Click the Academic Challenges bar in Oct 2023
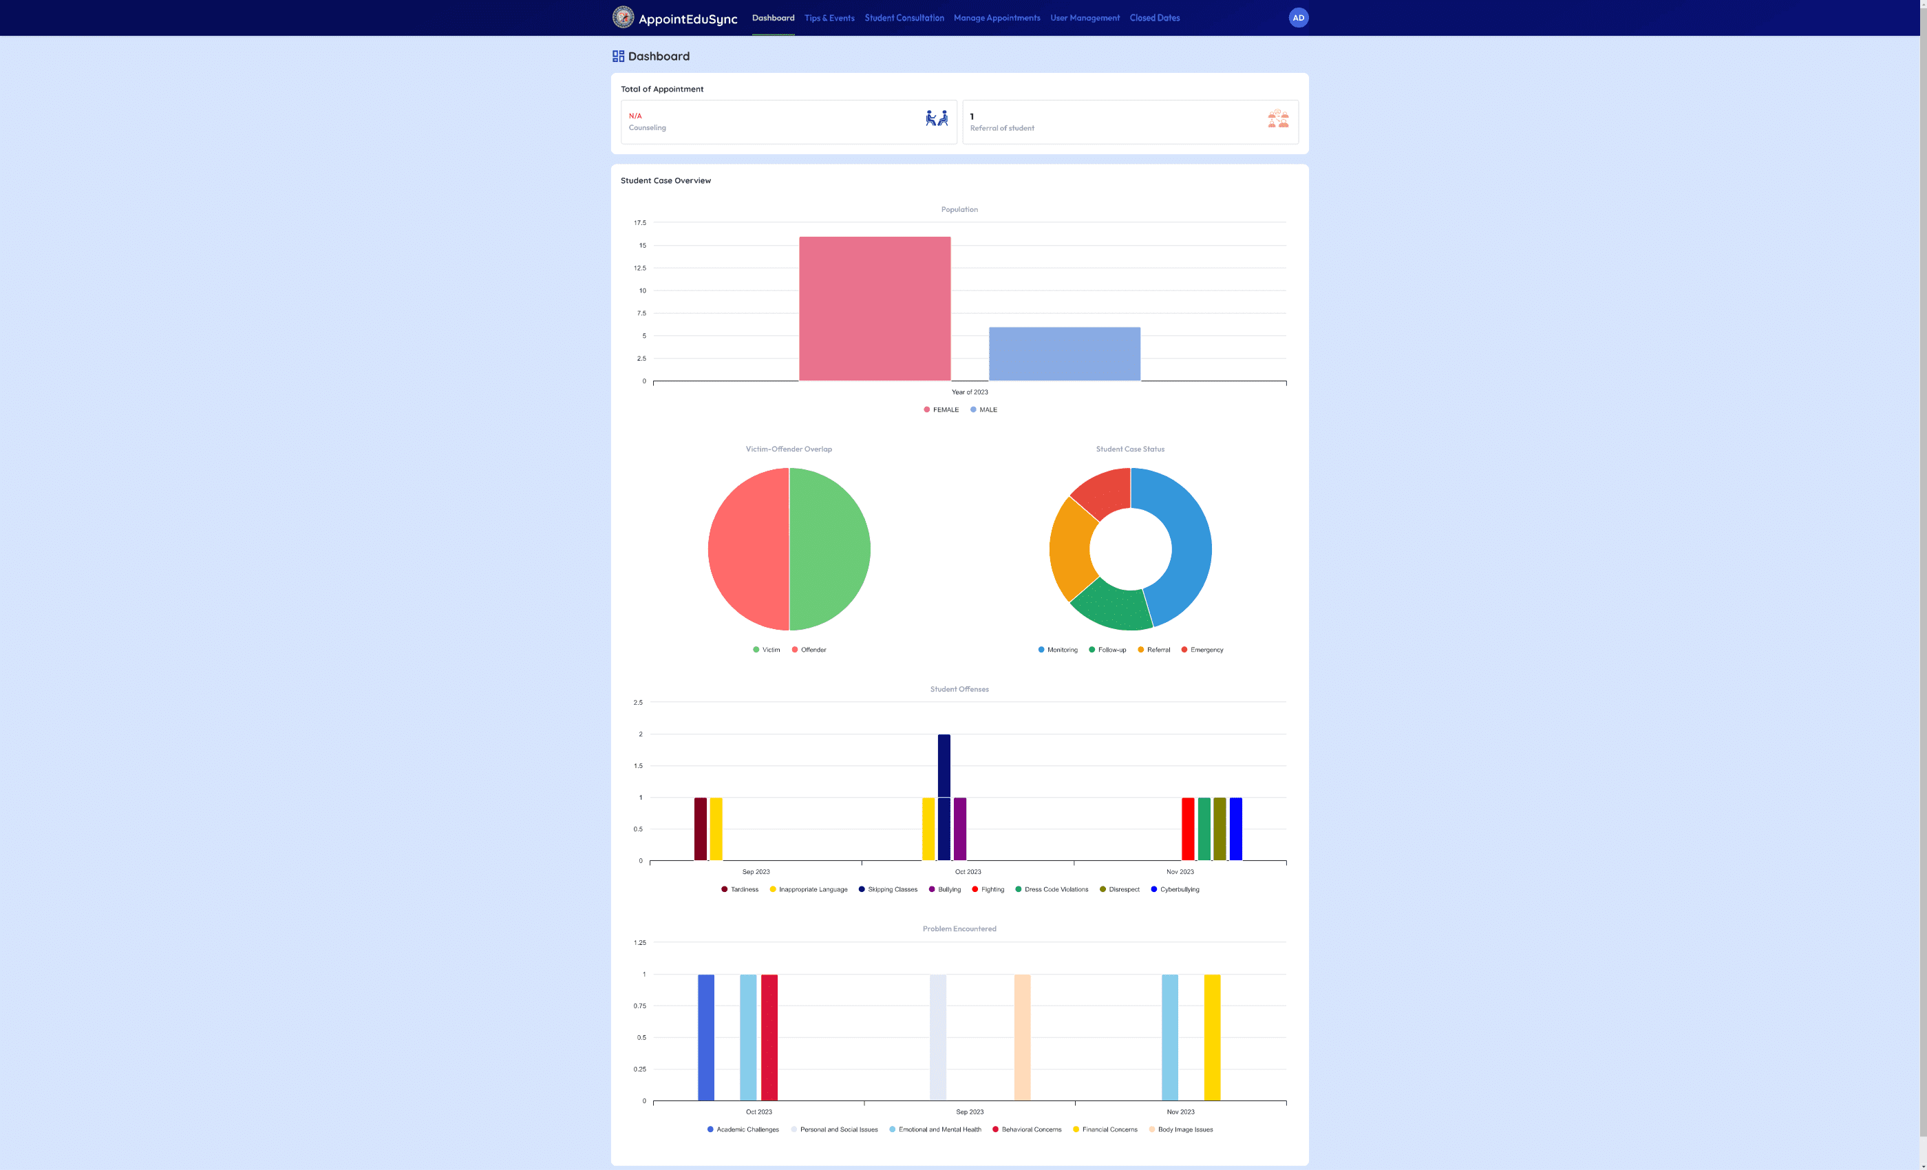 coord(705,1037)
